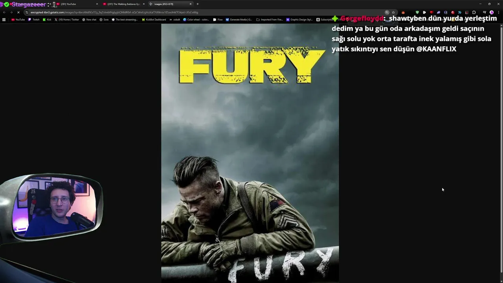This screenshot has width=503, height=283.
Task: Open the media control playlist icon
Action: pos(484,12)
